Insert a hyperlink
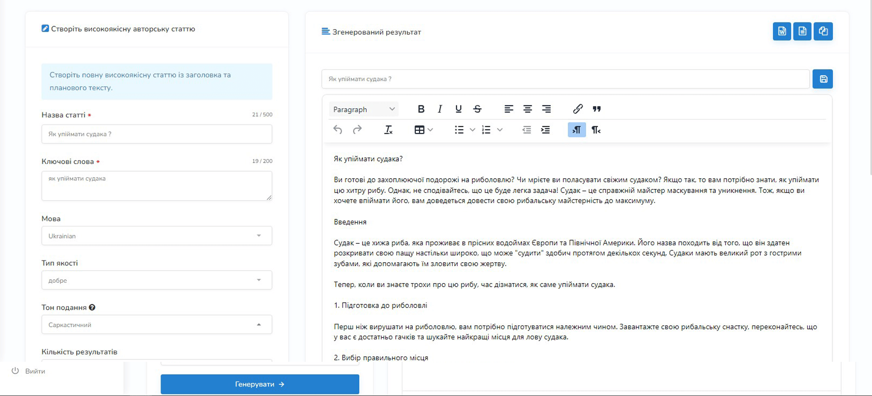872x396 pixels. tap(577, 109)
